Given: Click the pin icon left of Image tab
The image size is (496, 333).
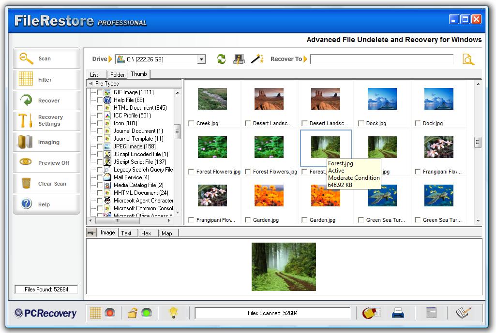Looking at the screenshot, I should click(91, 233).
